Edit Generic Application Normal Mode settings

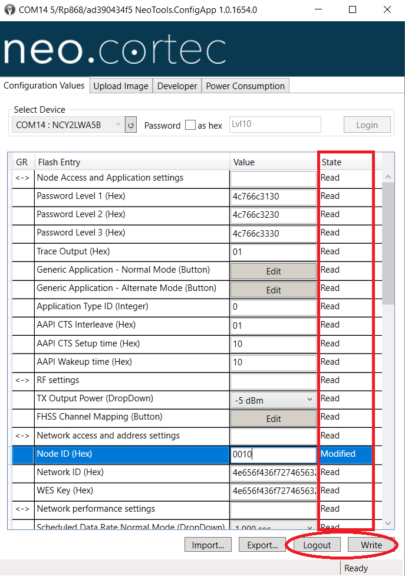pos(274,271)
